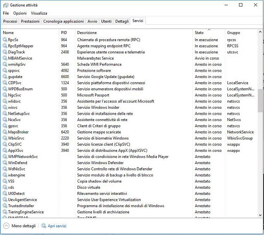Switch to the Avvio tab
The image size is (264, 235).
click(x=92, y=21)
